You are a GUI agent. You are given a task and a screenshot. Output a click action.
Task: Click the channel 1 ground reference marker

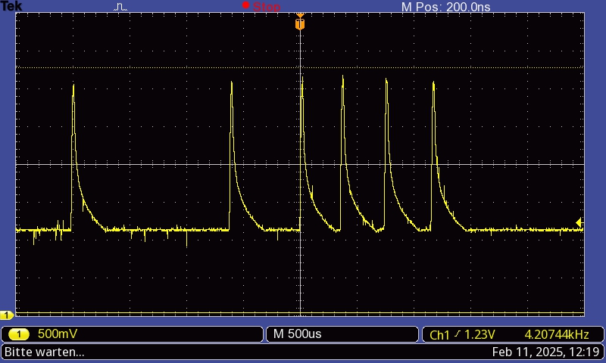(x=6, y=315)
